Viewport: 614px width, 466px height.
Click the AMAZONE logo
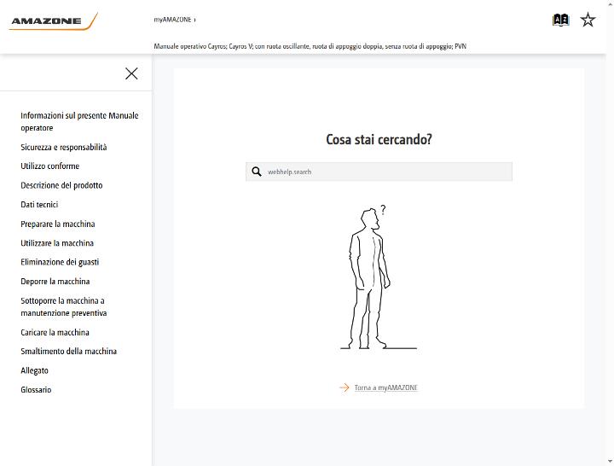pyautogui.click(x=54, y=21)
